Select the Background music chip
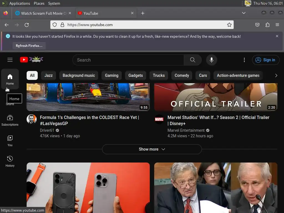Screen dimensions: 284x213 pos(79,75)
